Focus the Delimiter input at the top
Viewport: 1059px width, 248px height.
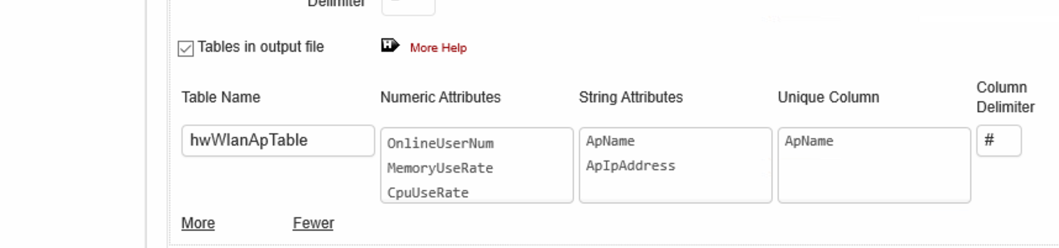click(408, 6)
